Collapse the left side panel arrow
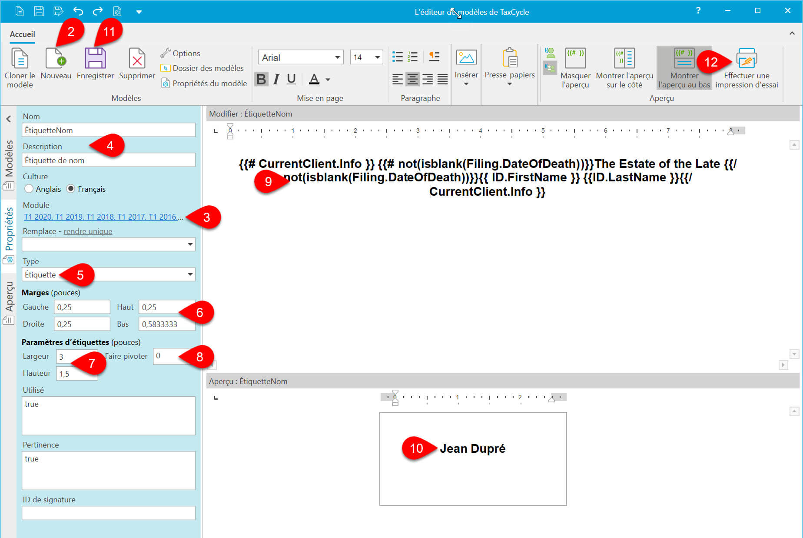 (x=9, y=119)
